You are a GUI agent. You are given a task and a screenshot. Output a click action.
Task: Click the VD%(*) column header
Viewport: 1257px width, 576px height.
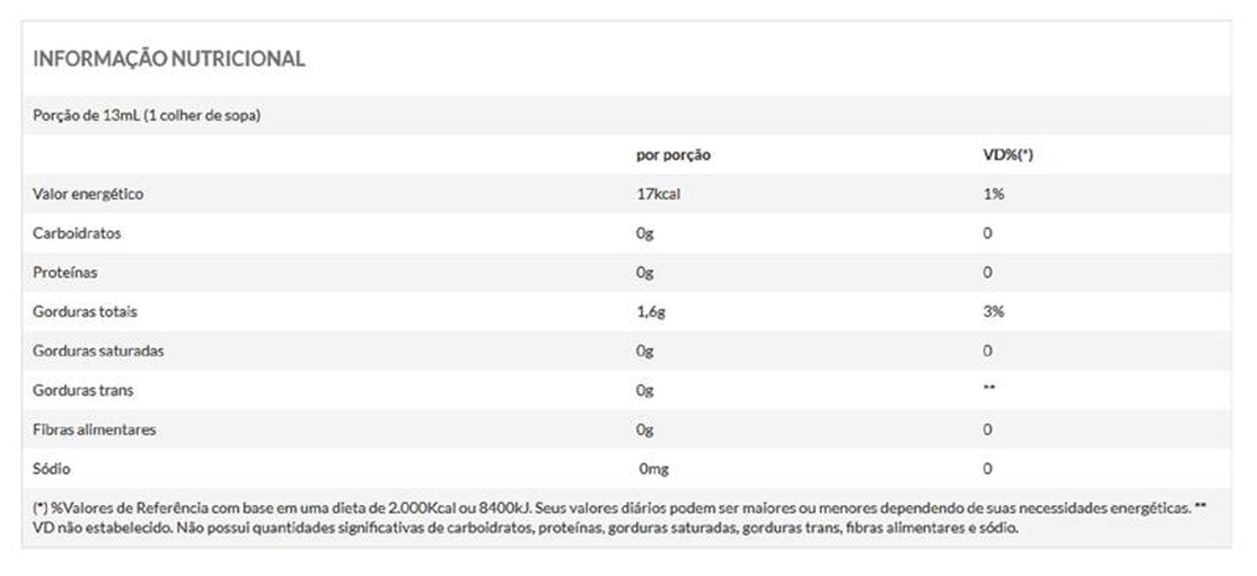1007,155
